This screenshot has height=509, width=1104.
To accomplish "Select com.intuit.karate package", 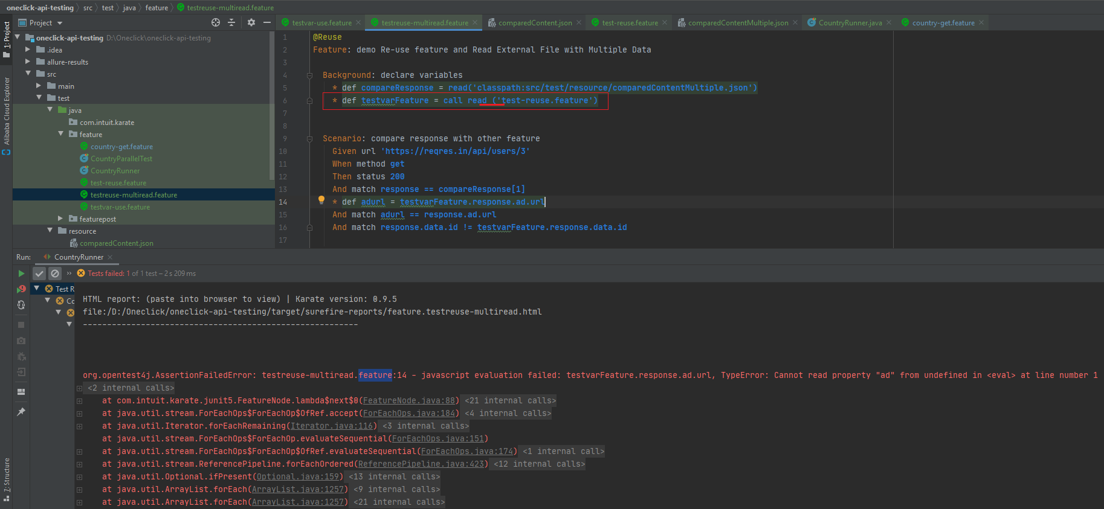I will pos(107,122).
